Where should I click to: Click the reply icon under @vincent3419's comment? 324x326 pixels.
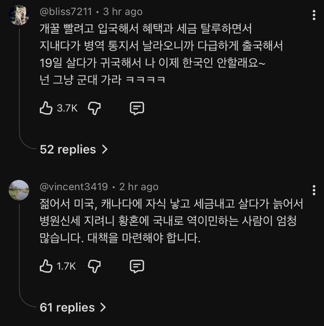pos(137,266)
